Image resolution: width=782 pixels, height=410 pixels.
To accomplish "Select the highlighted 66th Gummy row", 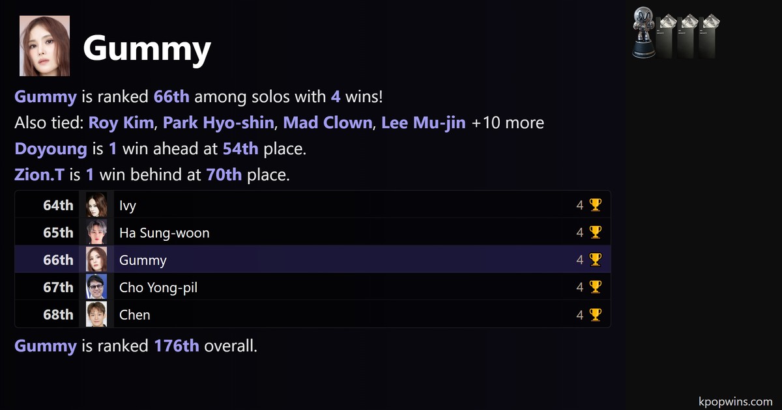I will tap(312, 260).
